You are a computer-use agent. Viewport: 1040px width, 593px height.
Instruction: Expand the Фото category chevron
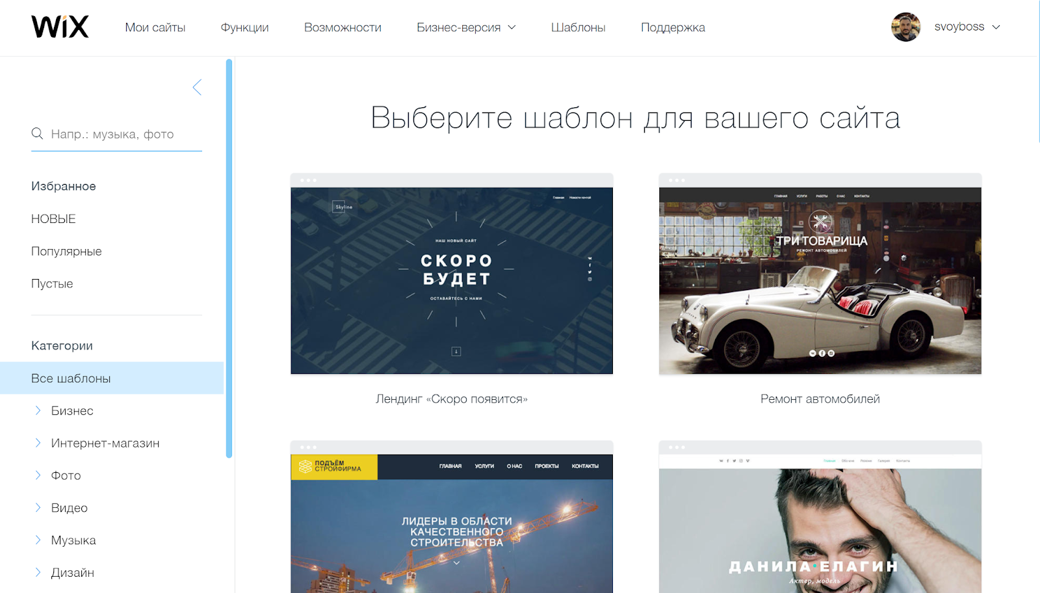pos(38,475)
